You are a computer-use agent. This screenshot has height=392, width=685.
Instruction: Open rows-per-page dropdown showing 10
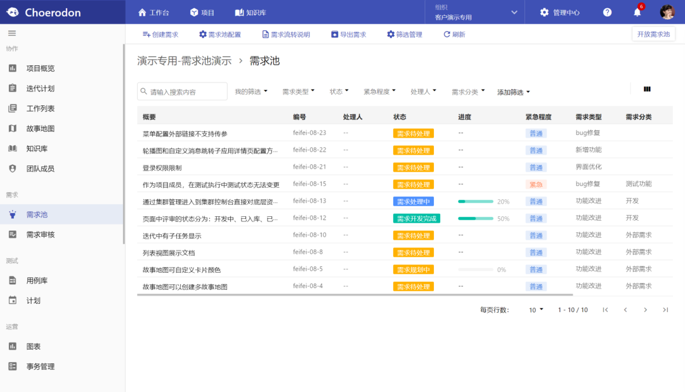coord(536,310)
